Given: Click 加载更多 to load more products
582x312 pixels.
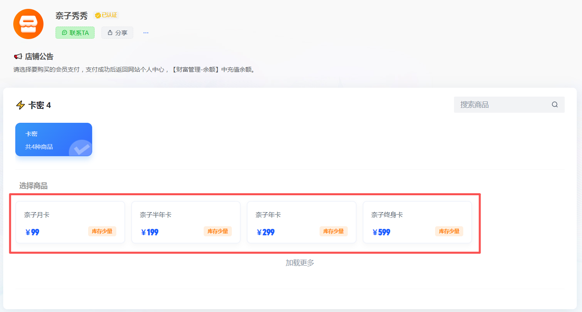Looking at the screenshot, I should click(x=300, y=263).
